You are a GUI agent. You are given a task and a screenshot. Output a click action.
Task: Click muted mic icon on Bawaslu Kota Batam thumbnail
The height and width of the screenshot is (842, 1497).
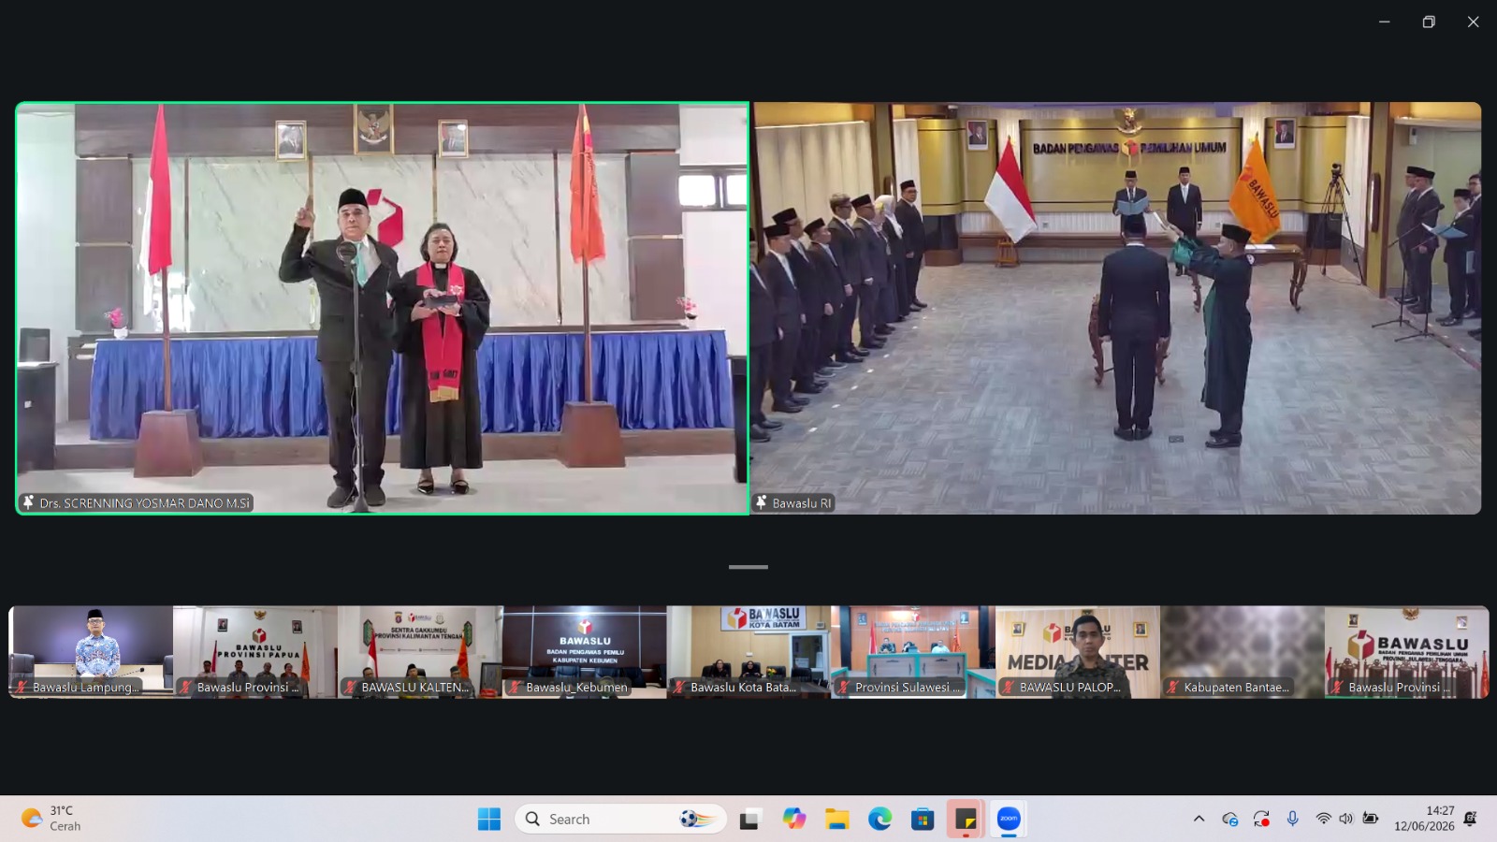pyautogui.click(x=679, y=687)
